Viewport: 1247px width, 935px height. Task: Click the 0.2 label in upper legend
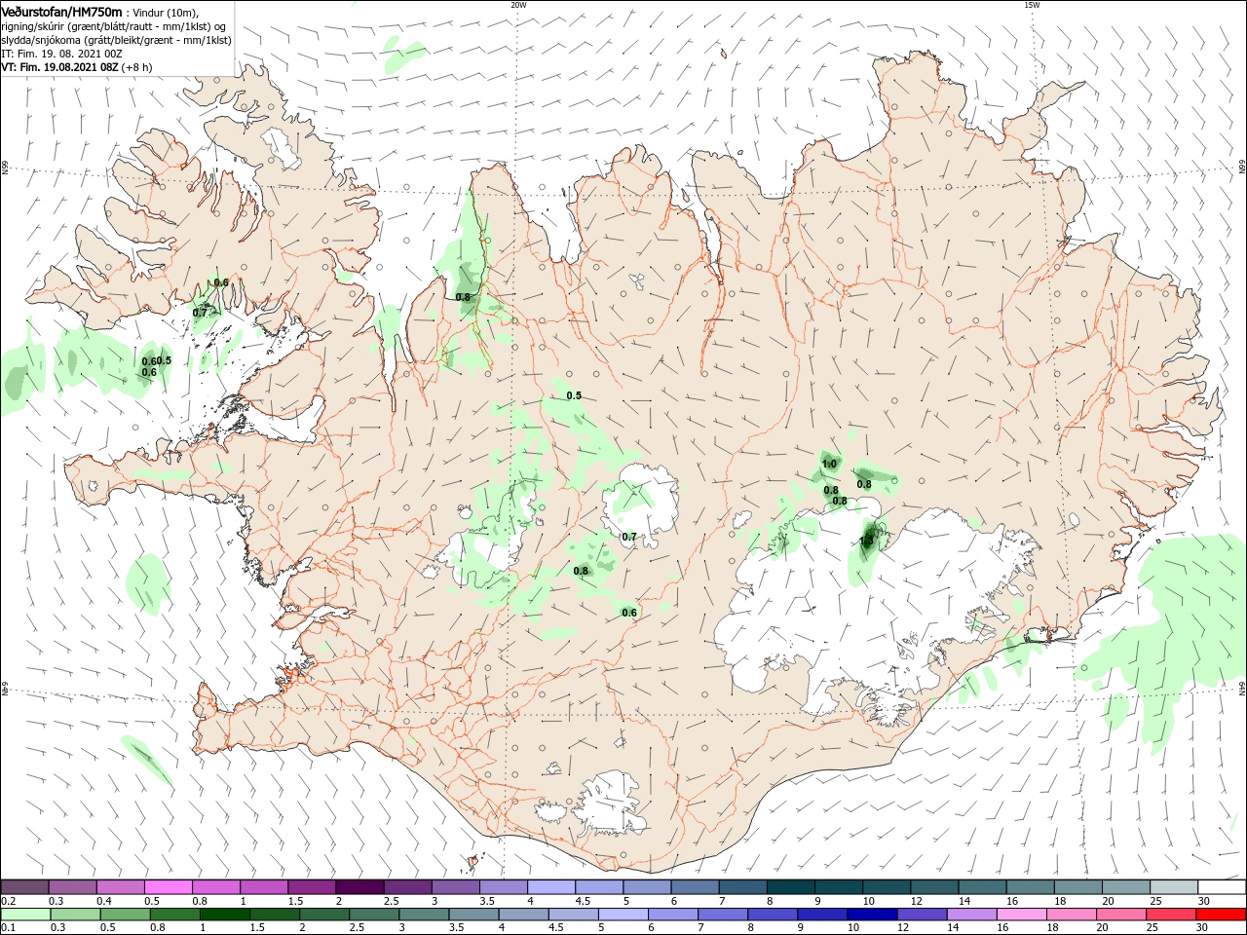9,901
